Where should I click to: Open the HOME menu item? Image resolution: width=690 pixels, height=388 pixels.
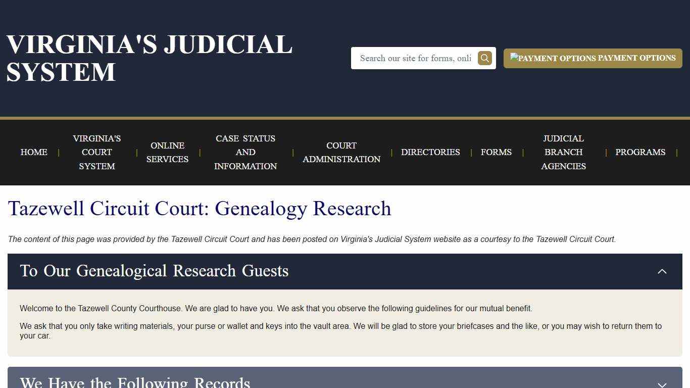point(33,152)
